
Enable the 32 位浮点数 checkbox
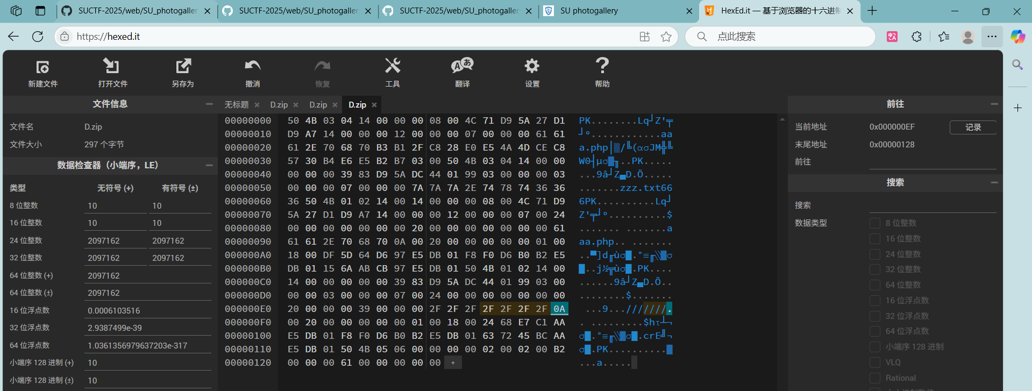coord(875,316)
